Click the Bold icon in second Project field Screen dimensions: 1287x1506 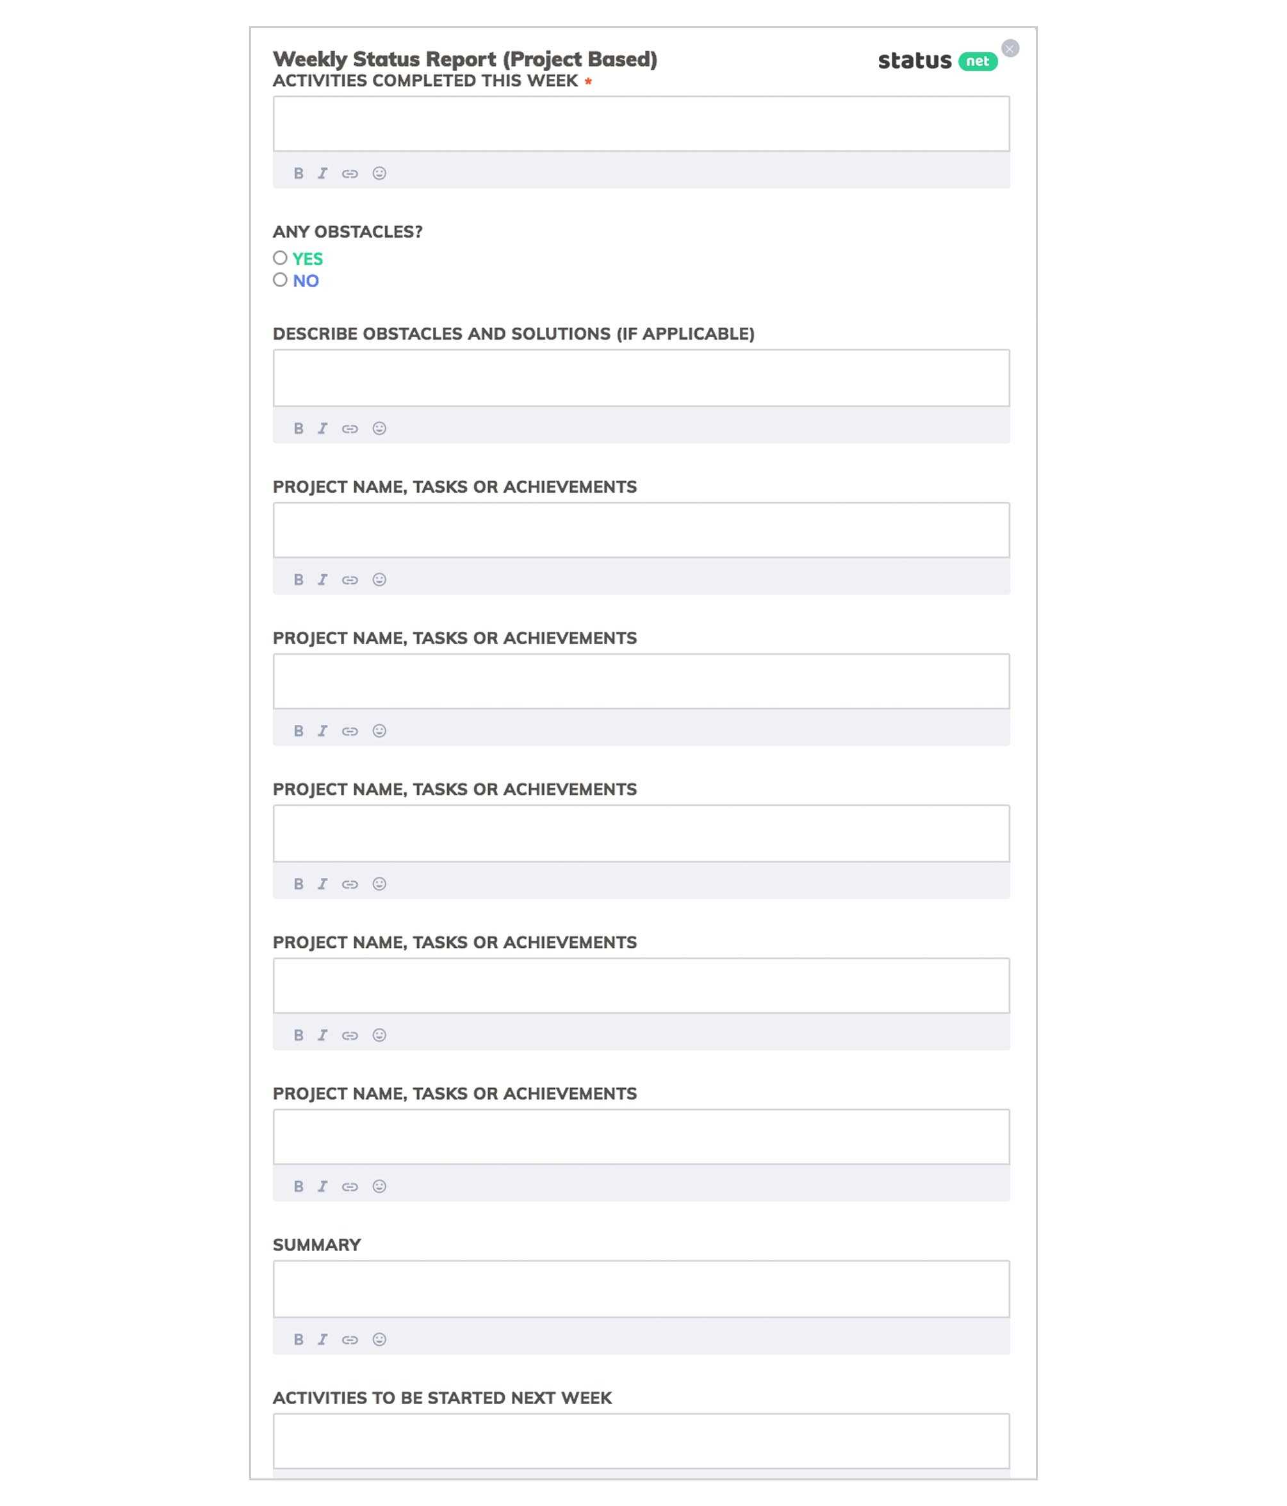pyautogui.click(x=297, y=731)
